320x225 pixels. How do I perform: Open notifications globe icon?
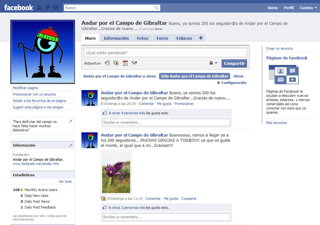[x=56, y=7]
